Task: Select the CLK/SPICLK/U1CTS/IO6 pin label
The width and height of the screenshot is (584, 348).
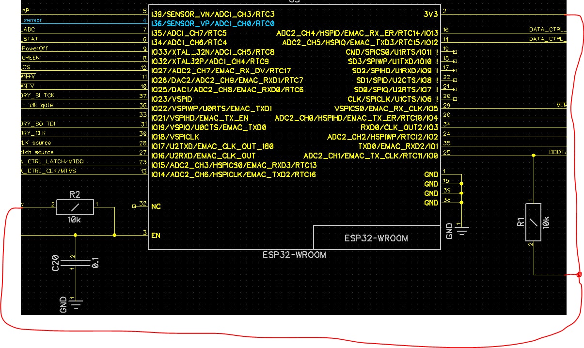Action: coord(393,99)
